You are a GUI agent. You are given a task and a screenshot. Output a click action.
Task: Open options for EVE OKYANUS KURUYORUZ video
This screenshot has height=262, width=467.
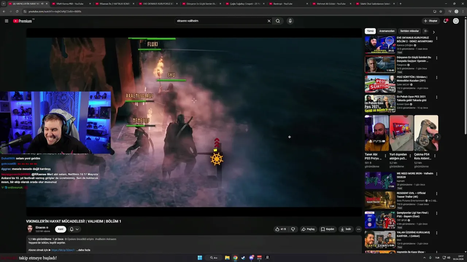click(x=436, y=38)
